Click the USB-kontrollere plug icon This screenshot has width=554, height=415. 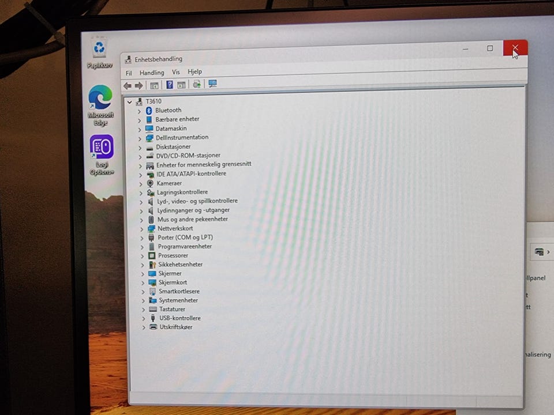tap(153, 318)
